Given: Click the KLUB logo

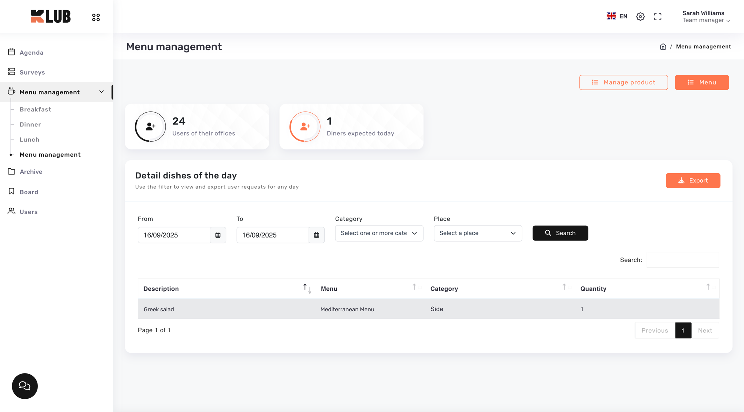Looking at the screenshot, I should (x=51, y=16).
